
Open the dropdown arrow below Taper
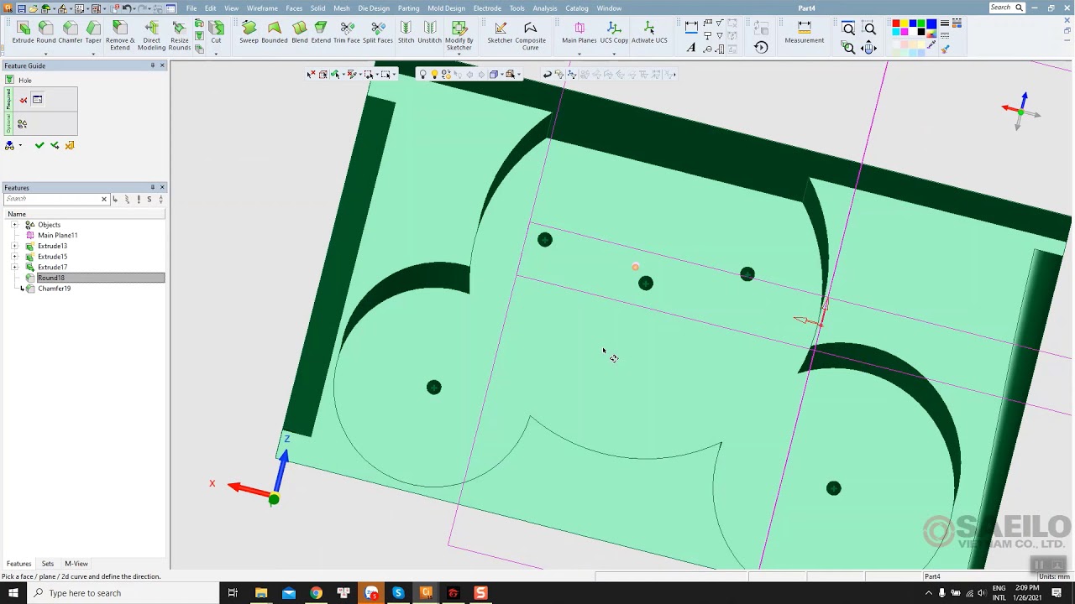click(x=93, y=55)
